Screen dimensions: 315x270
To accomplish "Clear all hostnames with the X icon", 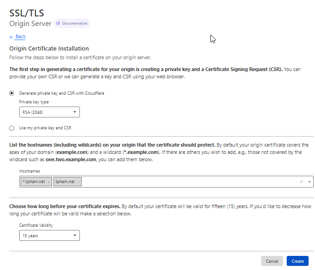I will tap(301, 182).
